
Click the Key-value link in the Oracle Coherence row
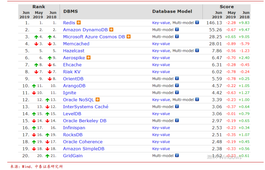pyautogui.click(x=161, y=142)
